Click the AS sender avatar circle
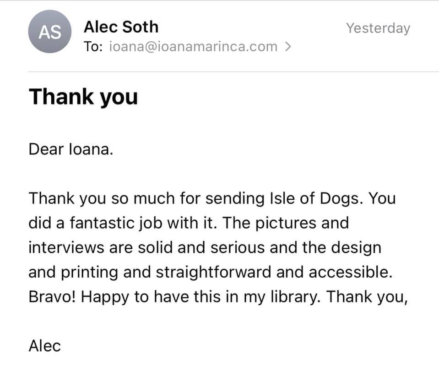This screenshot has height=388, width=439. pyautogui.click(x=50, y=31)
